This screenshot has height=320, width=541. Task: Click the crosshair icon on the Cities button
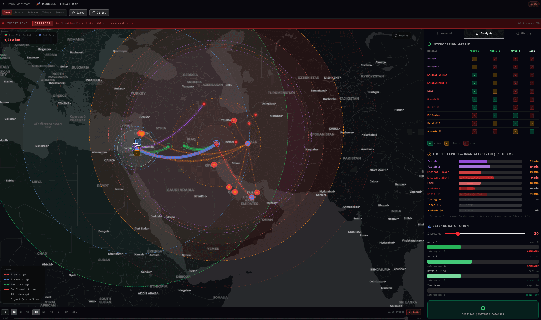(93, 13)
